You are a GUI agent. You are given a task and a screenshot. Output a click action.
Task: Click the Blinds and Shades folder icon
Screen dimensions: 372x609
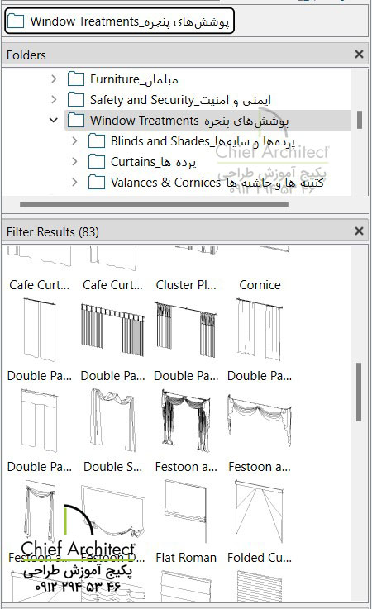97,141
